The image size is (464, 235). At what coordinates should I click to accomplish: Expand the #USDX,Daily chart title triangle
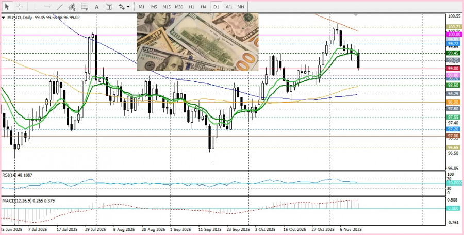[x=4, y=18]
